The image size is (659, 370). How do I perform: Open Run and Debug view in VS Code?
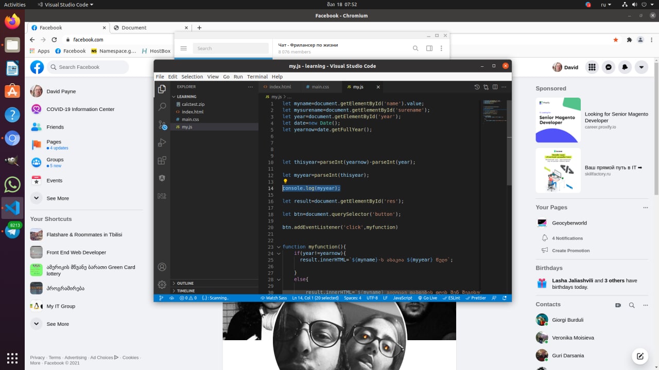(x=162, y=142)
